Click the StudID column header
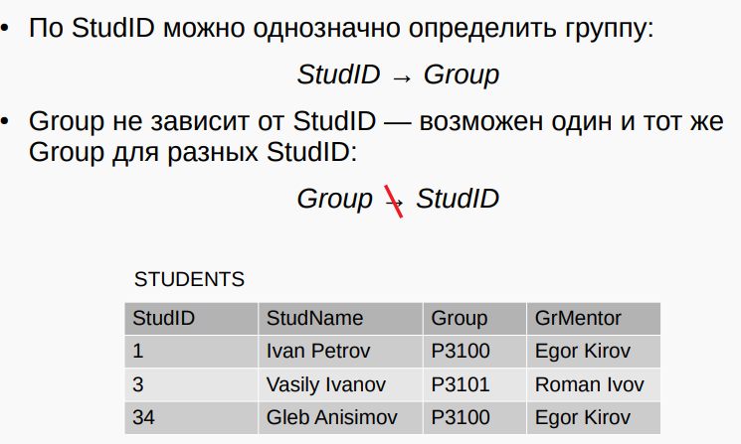 pyautogui.click(x=191, y=319)
